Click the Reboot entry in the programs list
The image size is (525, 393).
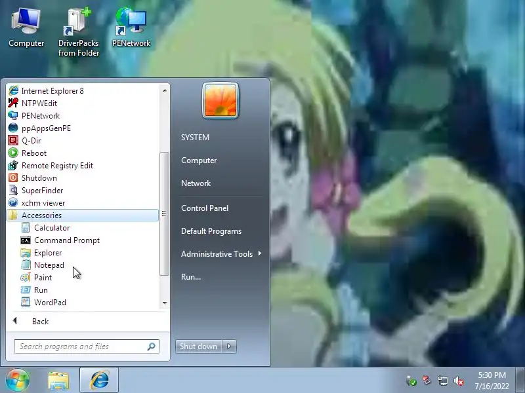[x=83, y=153]
